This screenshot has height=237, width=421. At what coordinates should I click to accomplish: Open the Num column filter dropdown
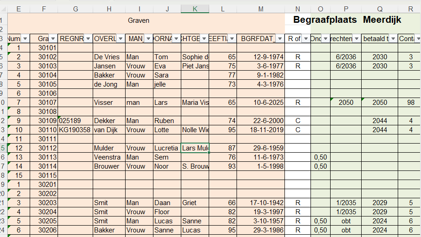click(x=25, y=39)
